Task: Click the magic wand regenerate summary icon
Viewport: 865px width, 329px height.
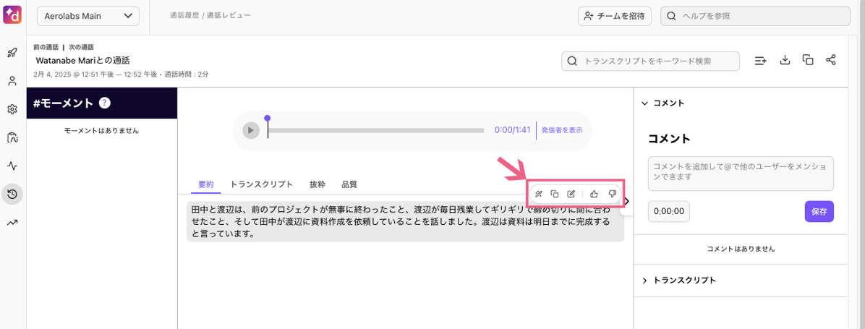Action: tap(539, 194)
